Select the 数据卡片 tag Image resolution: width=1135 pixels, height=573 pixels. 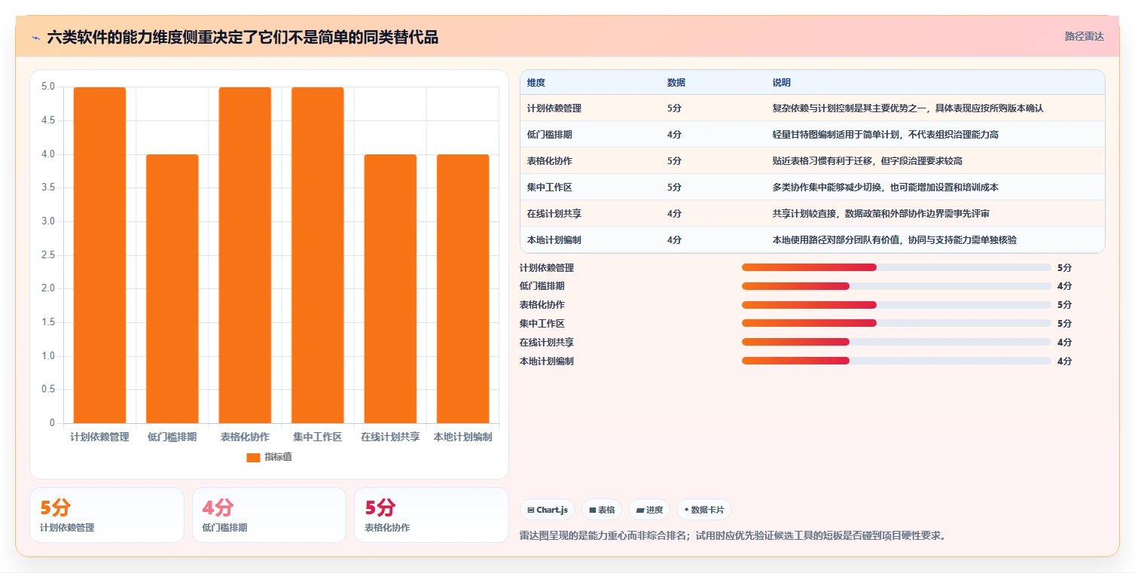click(703, 510)
